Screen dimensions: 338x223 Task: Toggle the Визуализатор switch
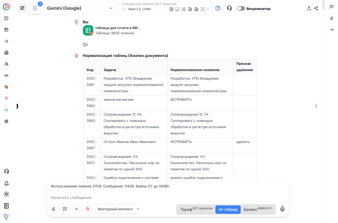click(241, 8)
